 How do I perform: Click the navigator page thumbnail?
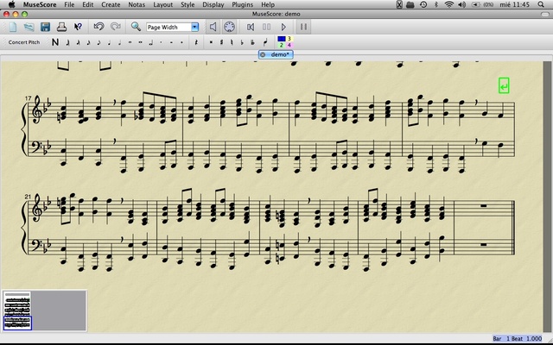point(17,310)
